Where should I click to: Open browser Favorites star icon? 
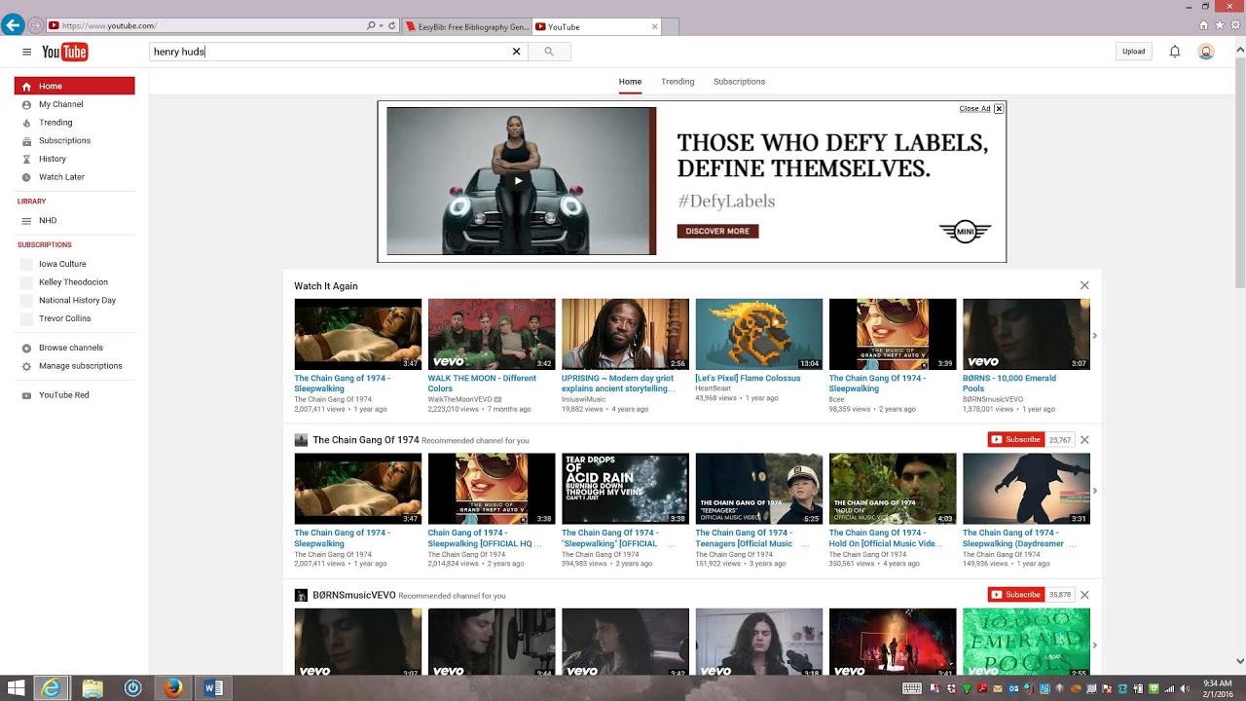click(1220, 25)
